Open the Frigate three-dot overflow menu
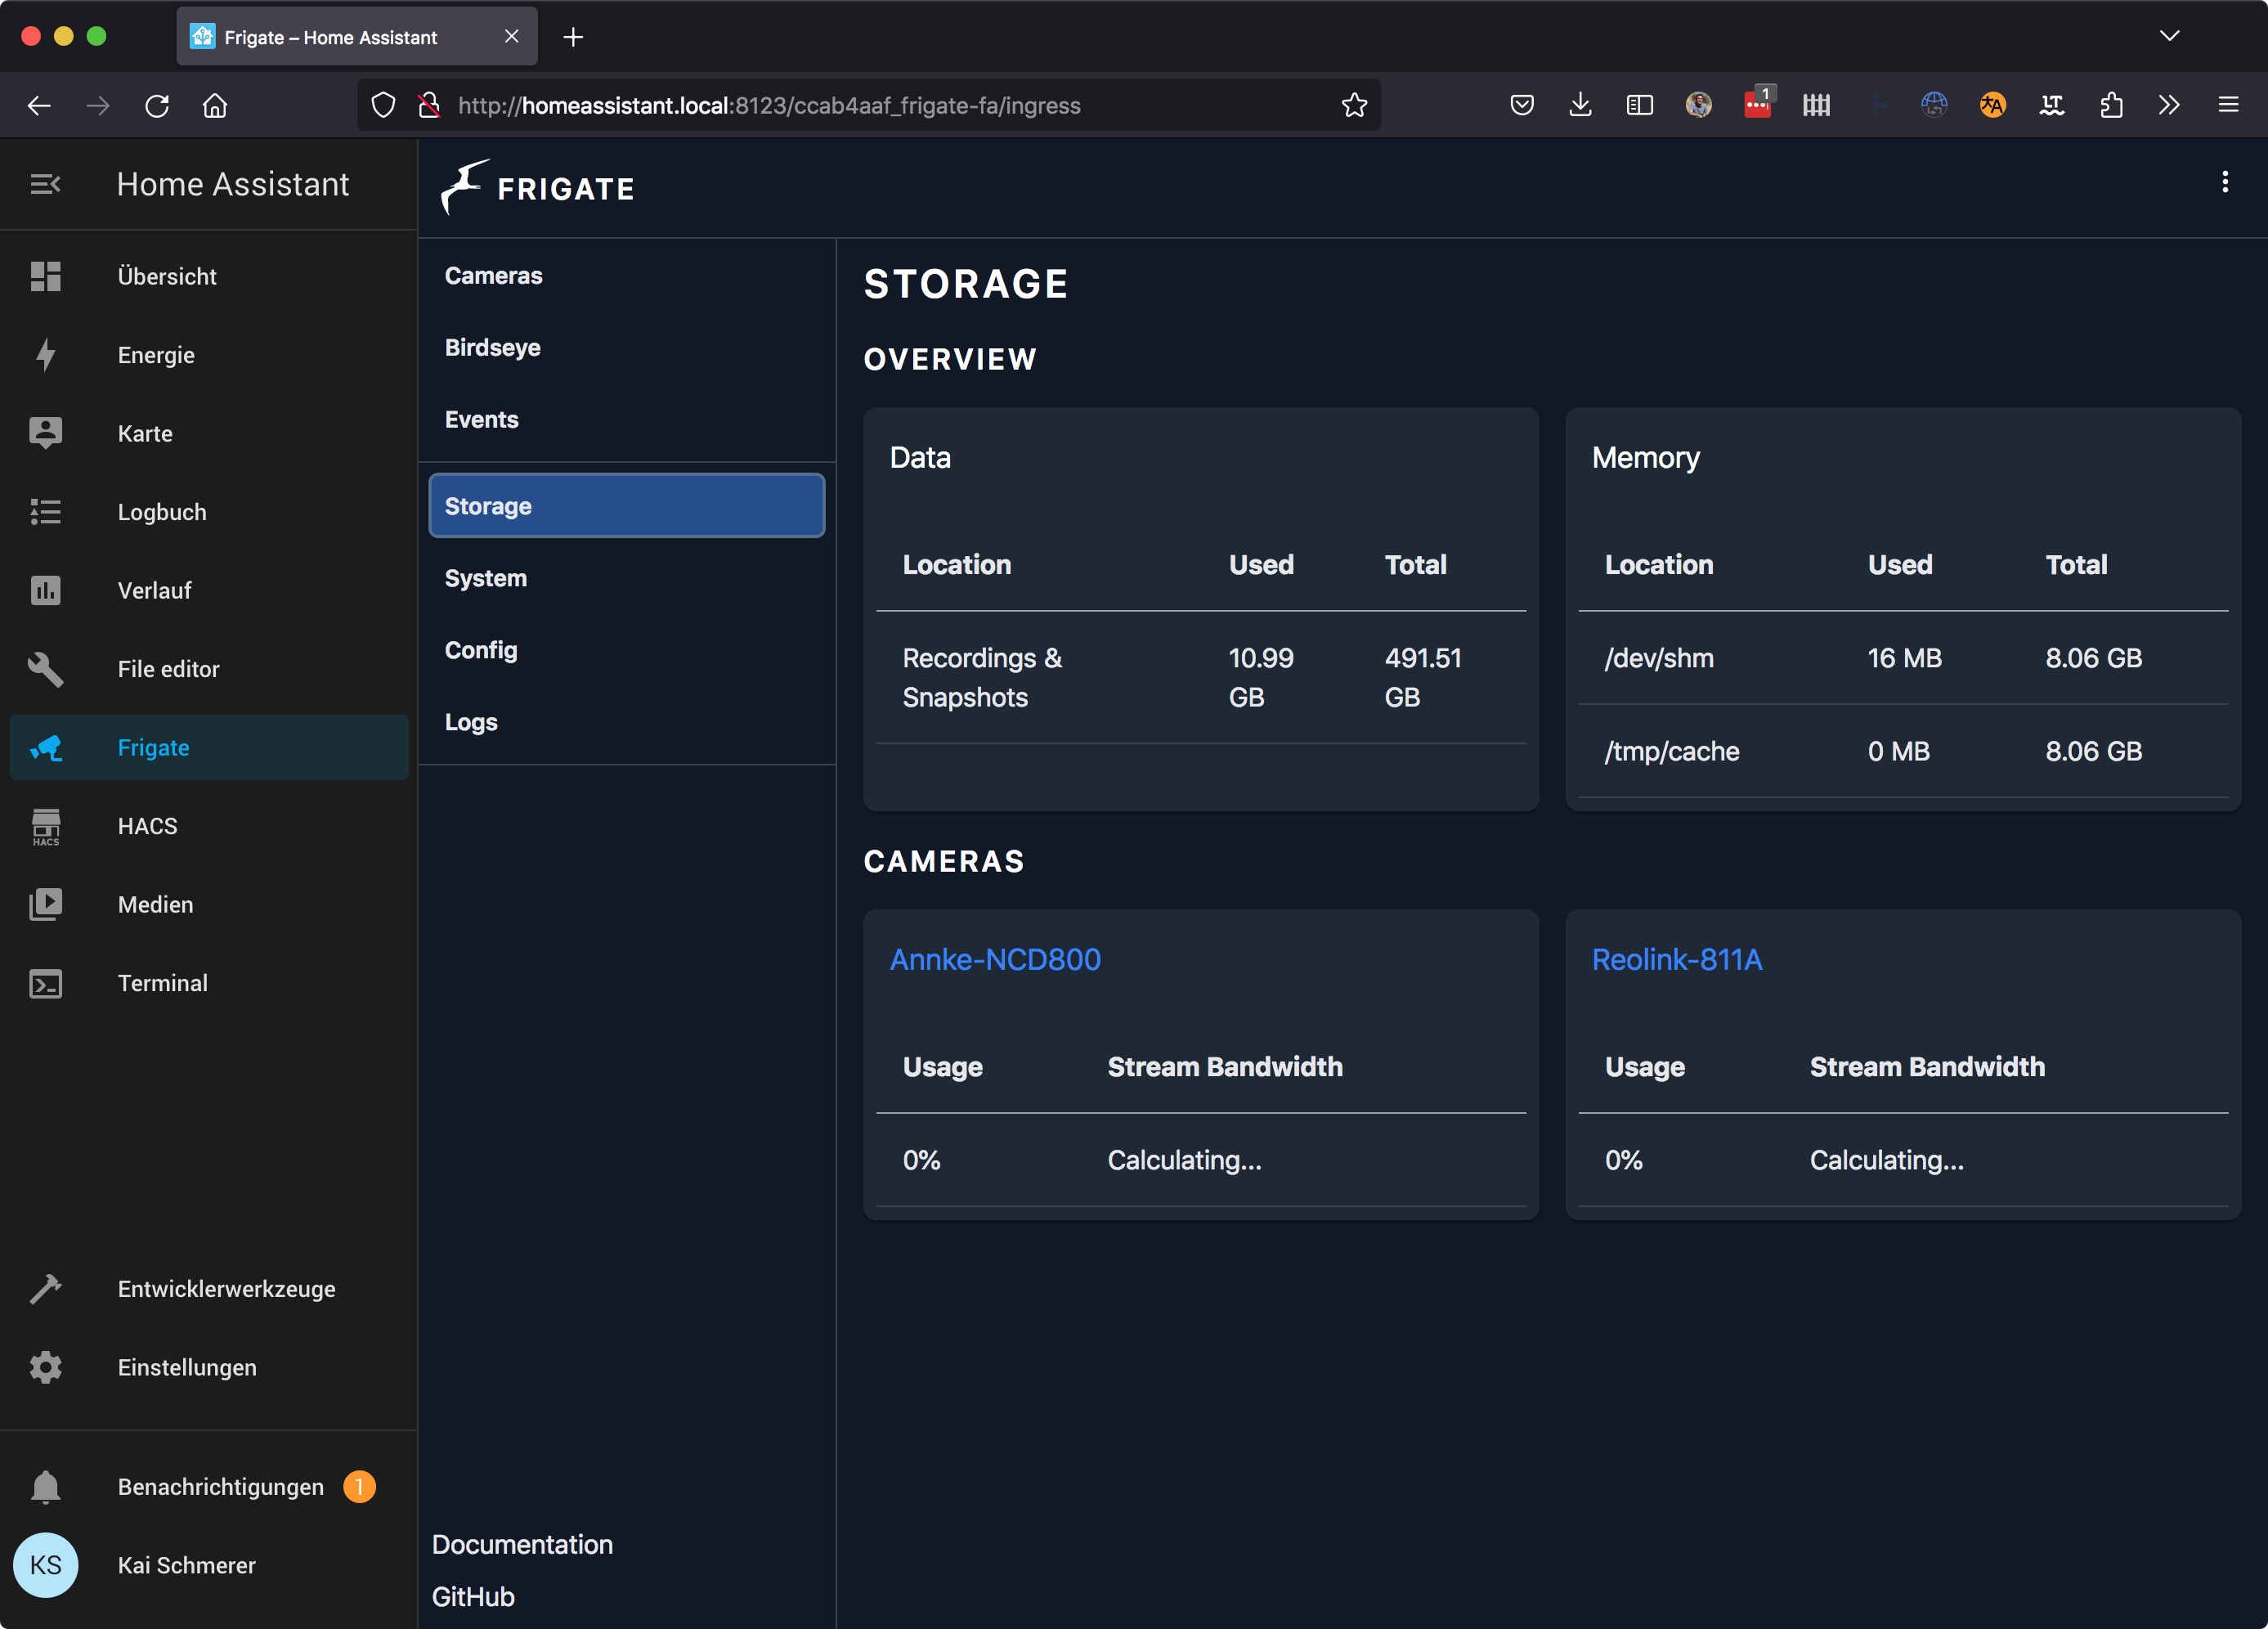The height and width of the screenshot is (1629, 2268). click(2224, 182)
